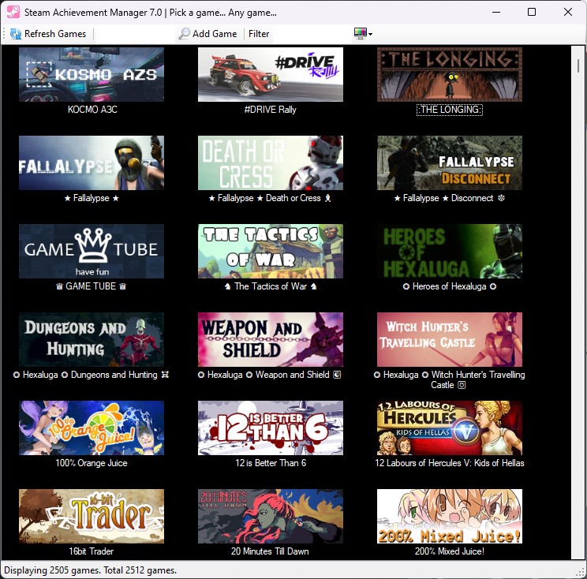The image size is (587, 579).
Task: Select the 100% Orange Juice banner
Action: click(92, 428)
